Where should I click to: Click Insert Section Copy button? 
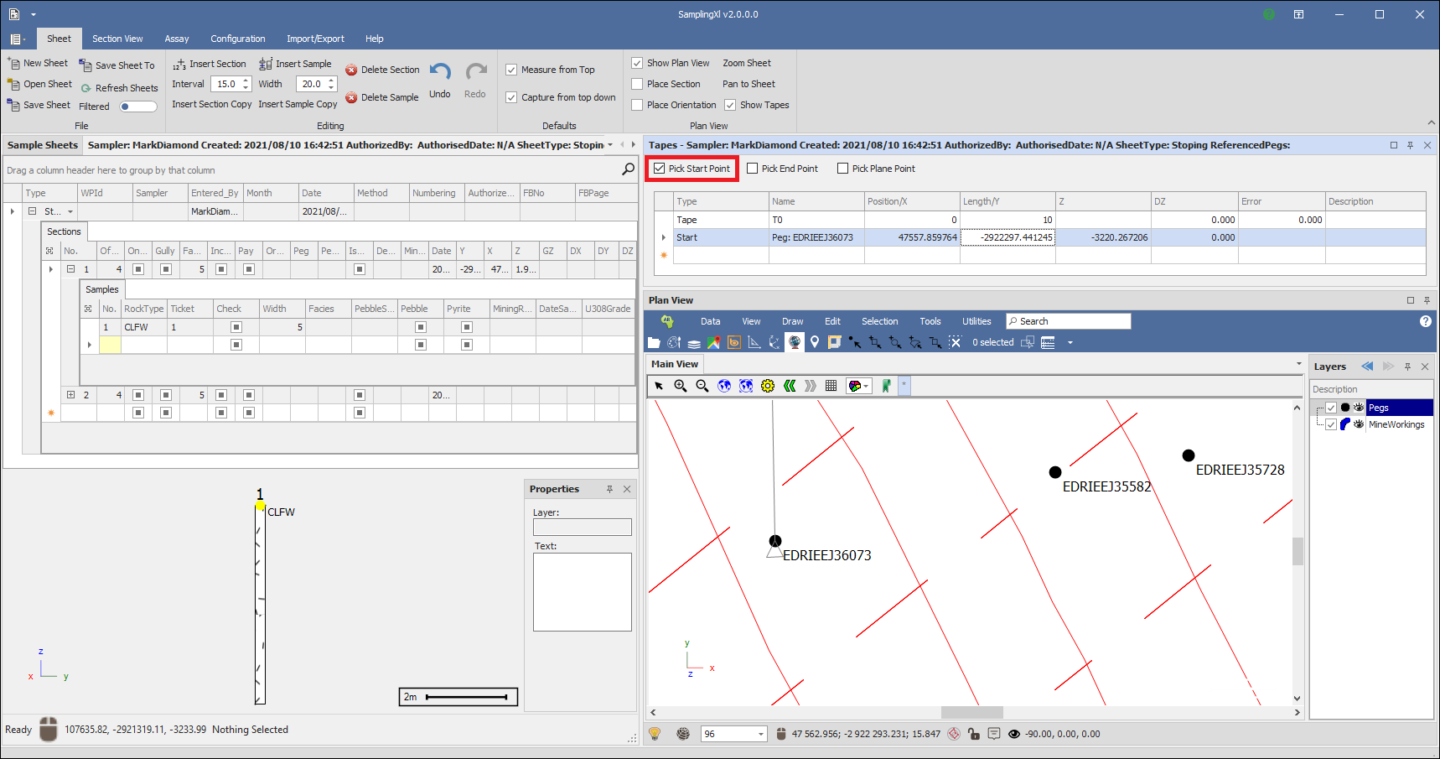(211, 104)
